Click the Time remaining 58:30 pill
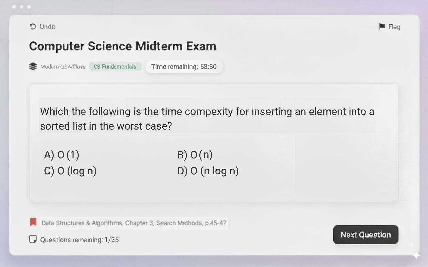 click(x=184, y=67)
